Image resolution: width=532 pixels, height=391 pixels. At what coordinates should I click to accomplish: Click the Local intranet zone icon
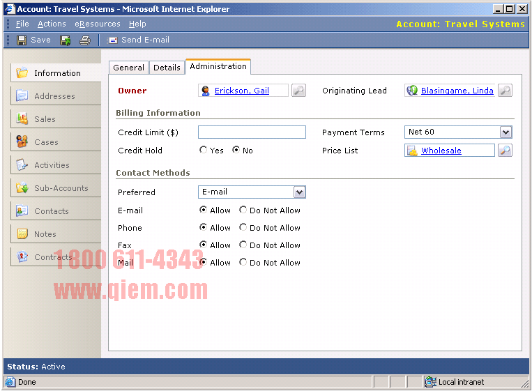[431, 382]
